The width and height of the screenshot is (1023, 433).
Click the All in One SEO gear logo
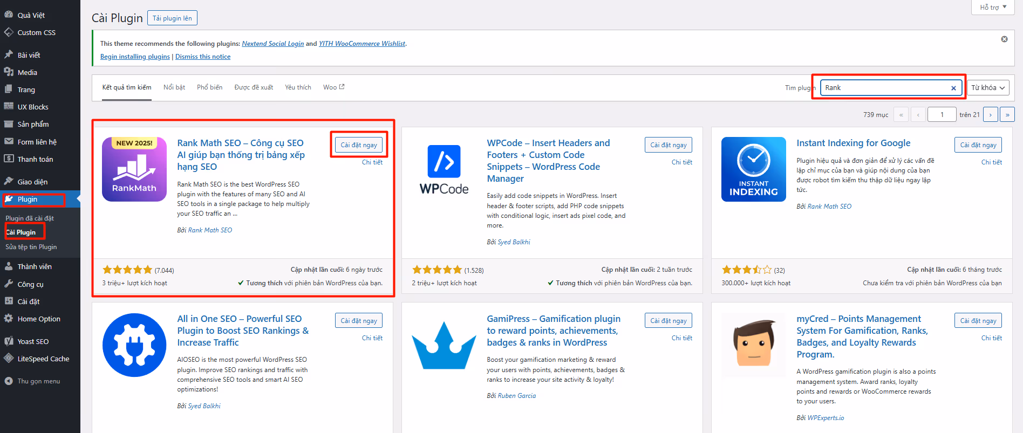pos(134,345)
